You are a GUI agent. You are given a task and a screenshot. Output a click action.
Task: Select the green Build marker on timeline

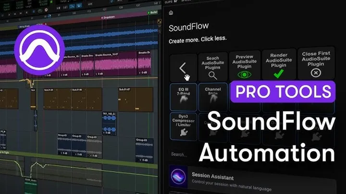pyautogui.click(x=152, y=11)
